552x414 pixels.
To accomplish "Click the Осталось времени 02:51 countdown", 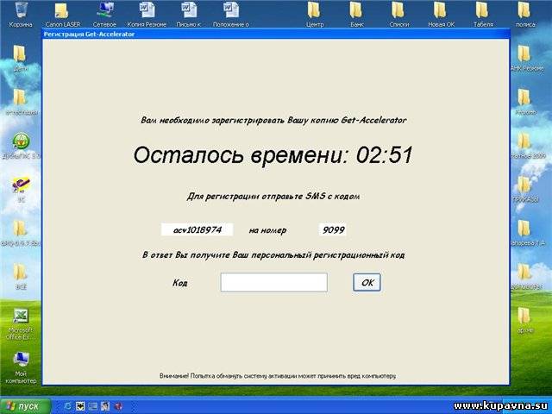I will 273,155.
